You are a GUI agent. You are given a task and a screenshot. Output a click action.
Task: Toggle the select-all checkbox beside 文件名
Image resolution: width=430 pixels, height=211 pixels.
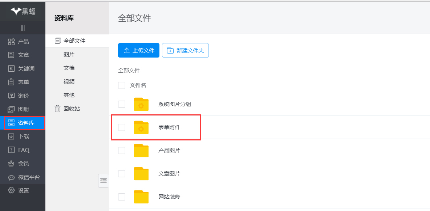tap(122, 85)
